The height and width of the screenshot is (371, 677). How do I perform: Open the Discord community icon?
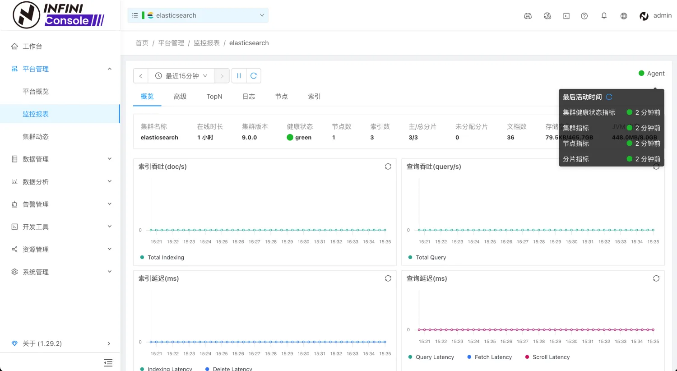point(528,16)
